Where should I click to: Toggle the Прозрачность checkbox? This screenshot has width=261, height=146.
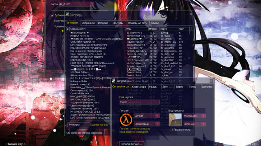click(x=171, y=129)
